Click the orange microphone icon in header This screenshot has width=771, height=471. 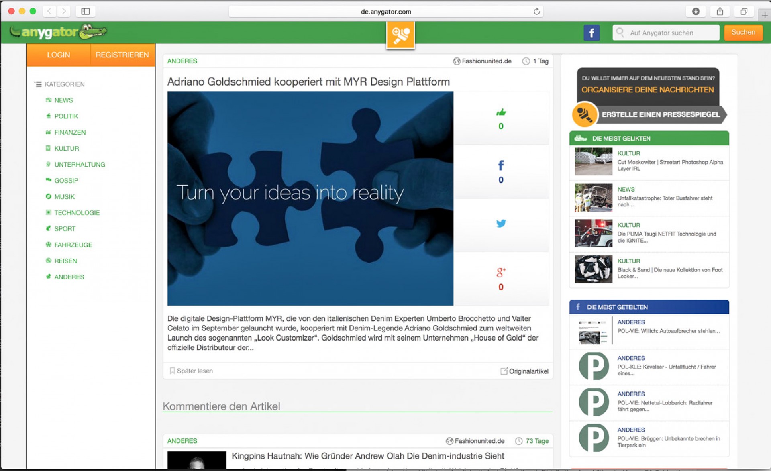(x=400, y=35)
